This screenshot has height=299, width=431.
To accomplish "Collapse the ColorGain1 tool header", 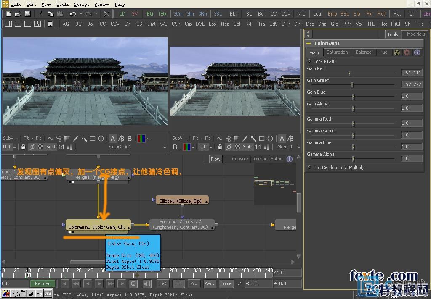I will point(309,43).
